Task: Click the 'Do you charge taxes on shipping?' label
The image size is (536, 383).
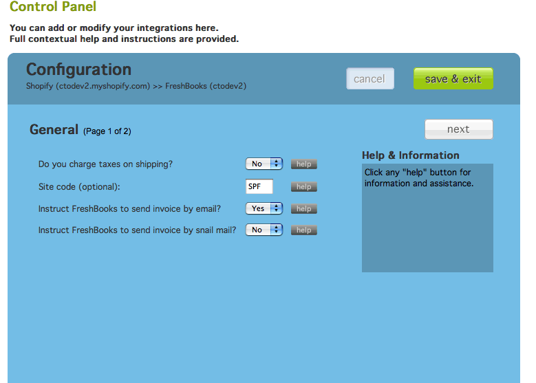Action: [x=105, y=164]
